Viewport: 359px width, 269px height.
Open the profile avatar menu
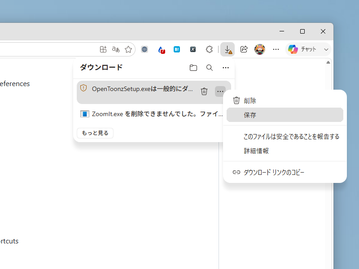[260, 49]
